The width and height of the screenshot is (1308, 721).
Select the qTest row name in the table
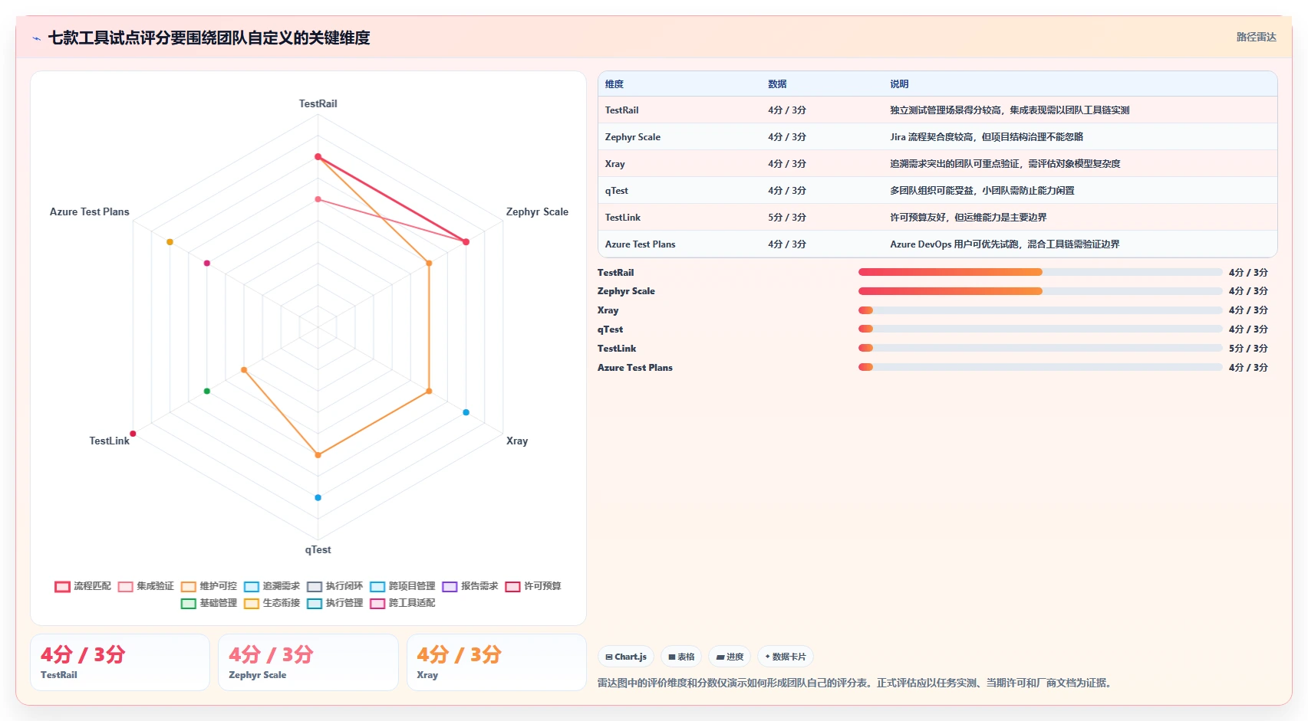(616, 191)
